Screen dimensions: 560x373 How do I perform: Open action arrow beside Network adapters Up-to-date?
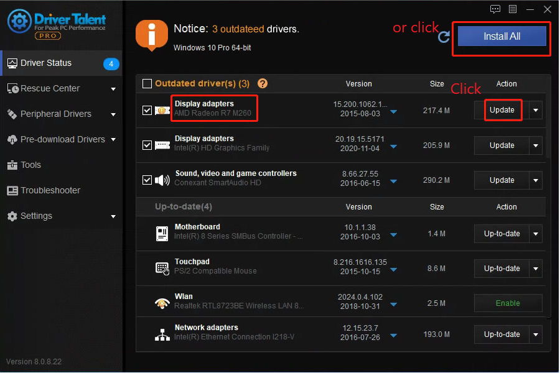click(x=536, y=334)
